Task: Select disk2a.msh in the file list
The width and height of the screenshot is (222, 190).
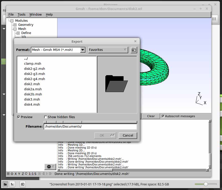Action: pyautogui.click(x=57, y=89)
